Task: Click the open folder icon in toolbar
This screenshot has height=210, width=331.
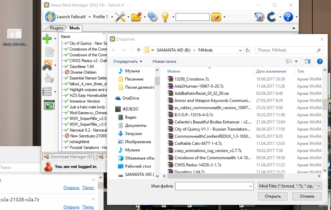Action: click(x=136, y=17)
